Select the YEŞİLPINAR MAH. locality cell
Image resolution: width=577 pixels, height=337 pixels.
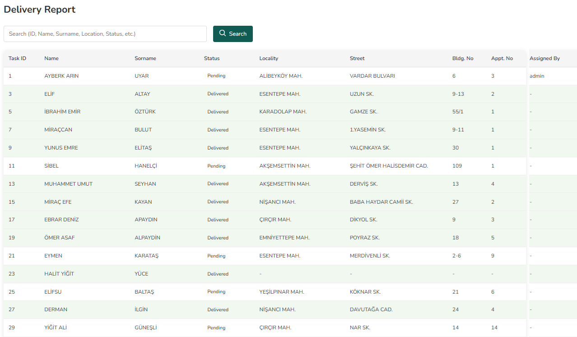pyautogui.click(x=282, y=292)
